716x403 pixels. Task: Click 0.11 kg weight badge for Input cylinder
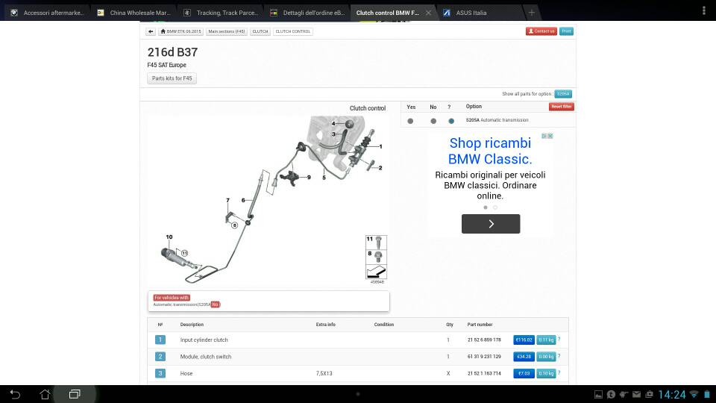(x=546, y=340)
